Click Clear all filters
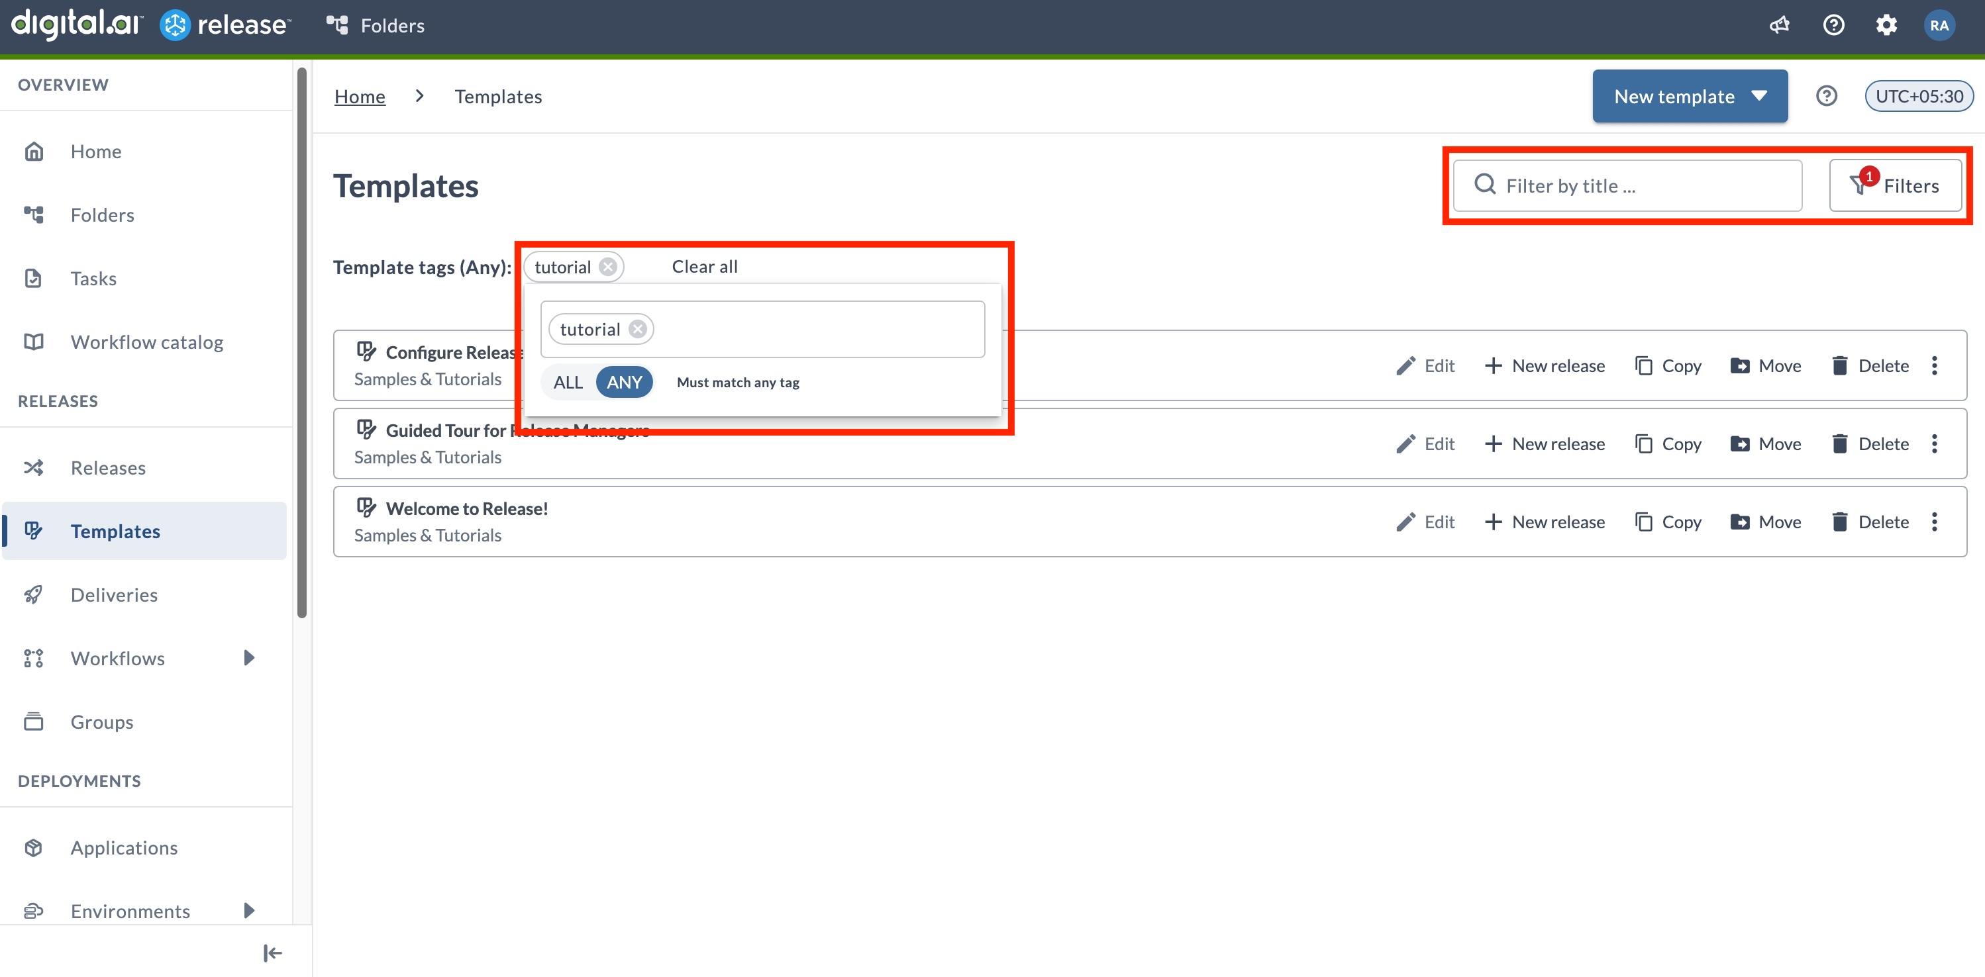The width and height of the screenshot is (1985, 977). 704,266
